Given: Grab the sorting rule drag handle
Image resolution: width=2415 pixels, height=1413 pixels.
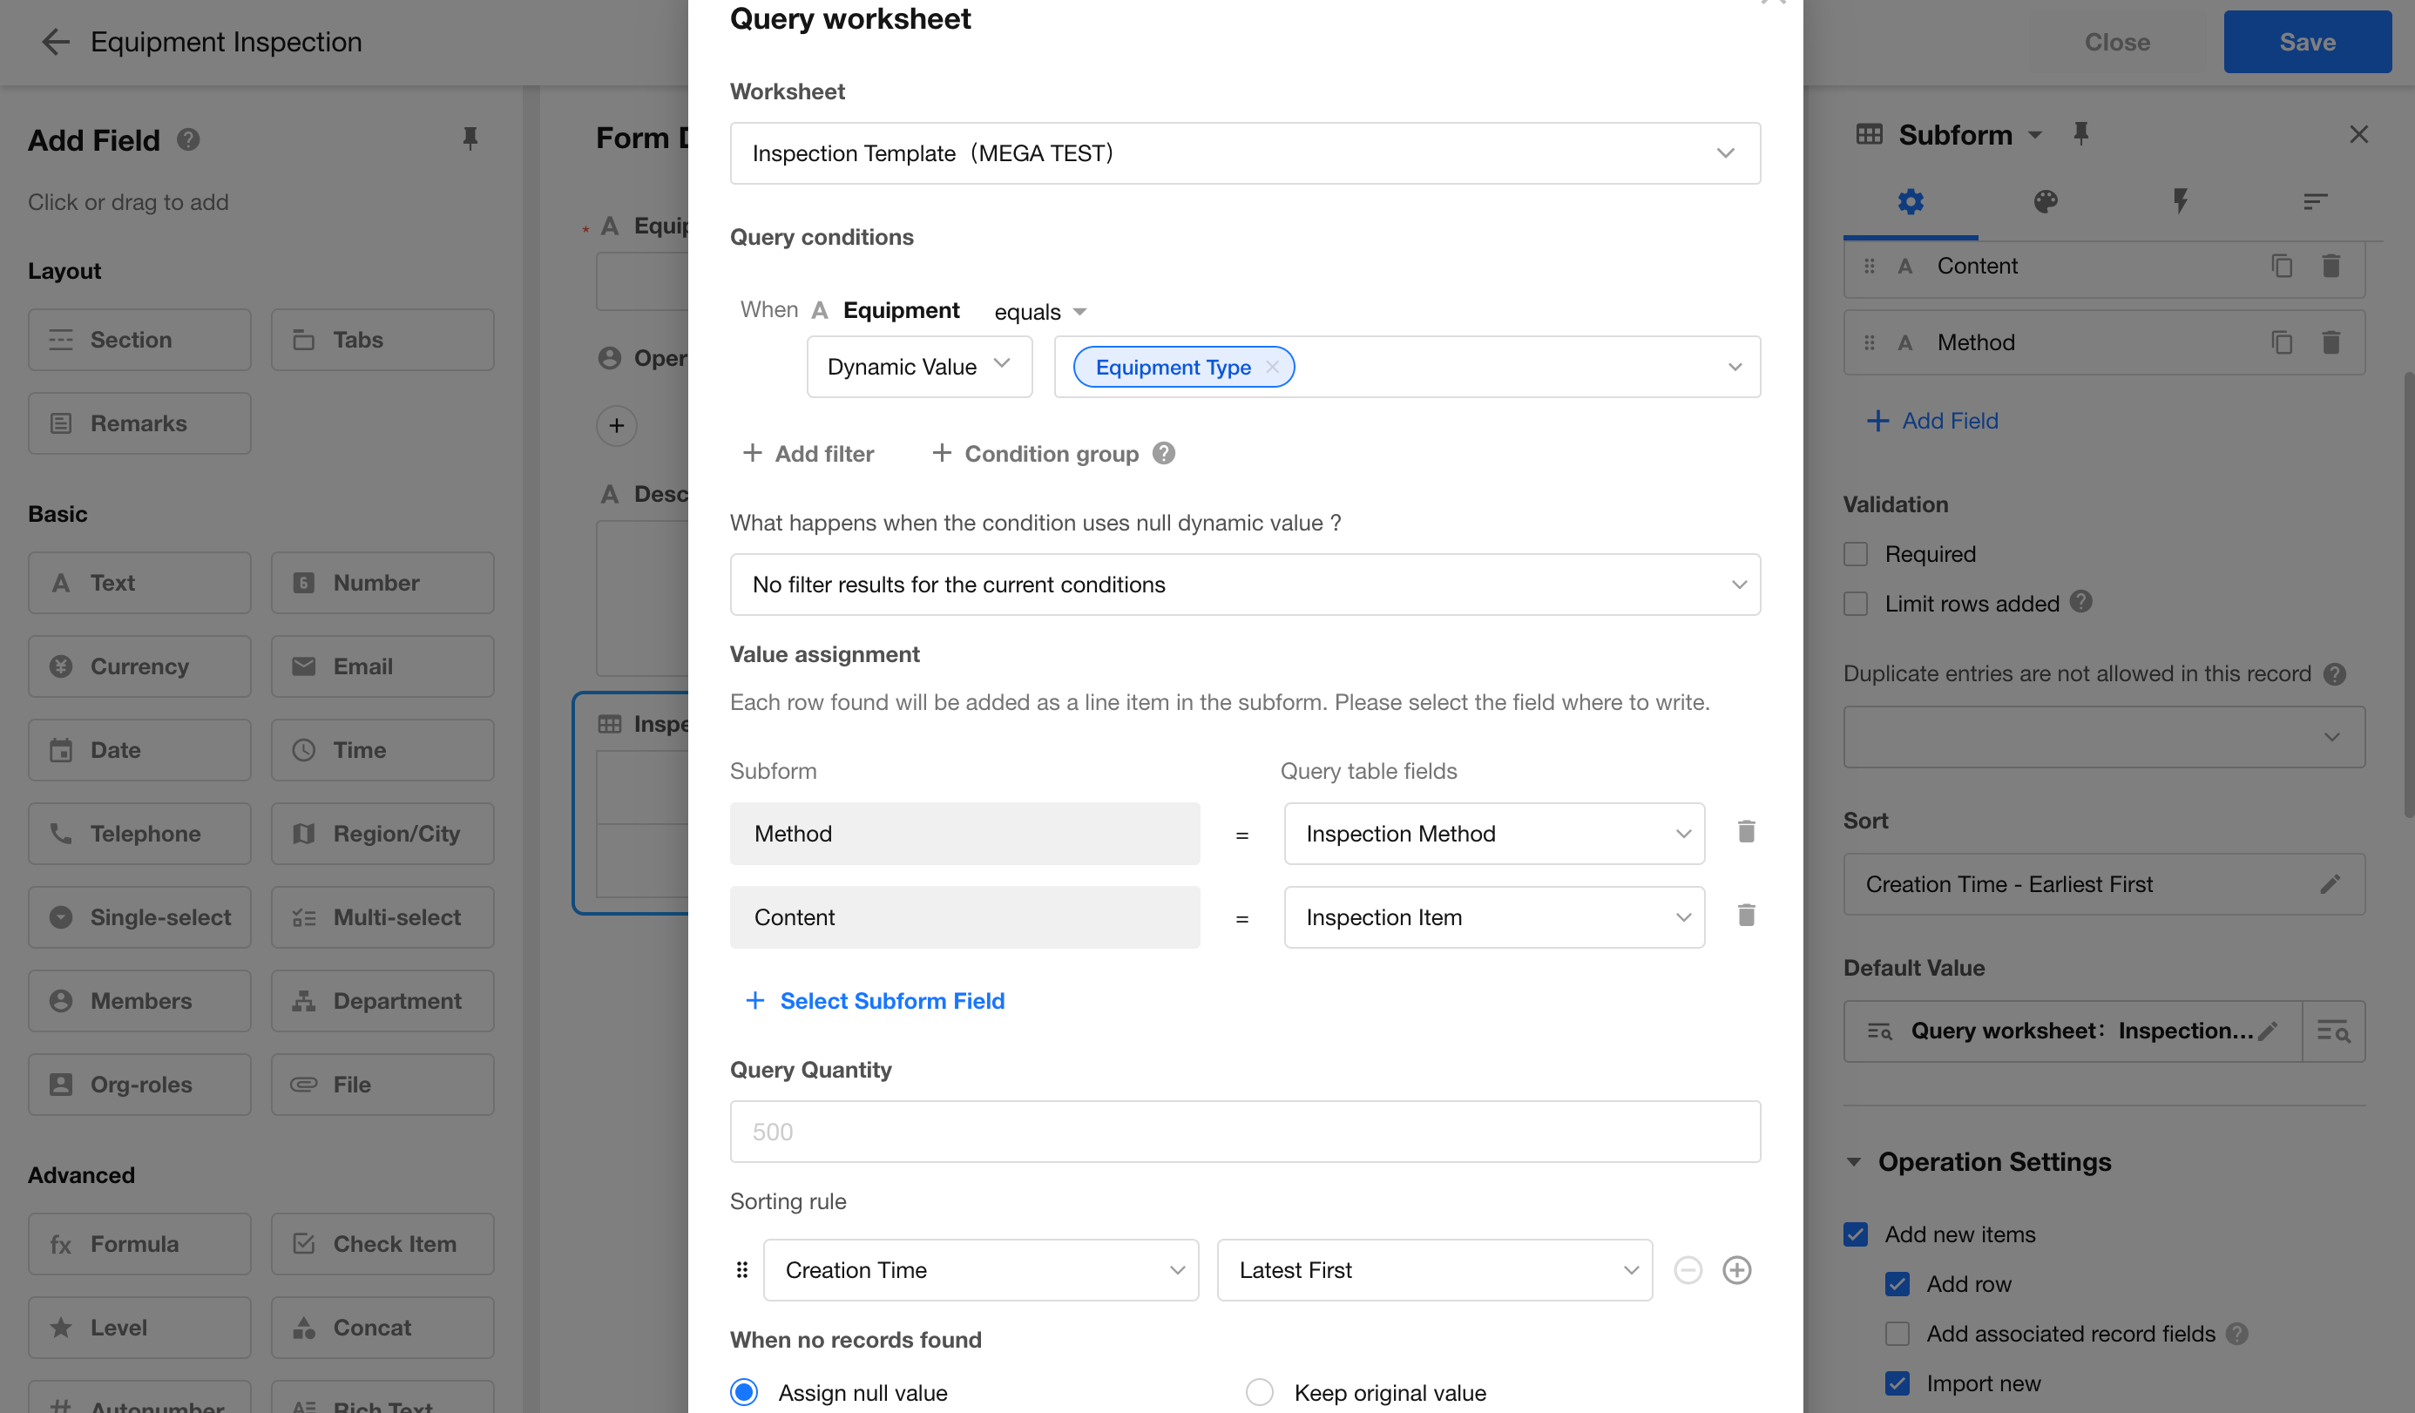Looking at the screenshot, I should pos(741,1269).
